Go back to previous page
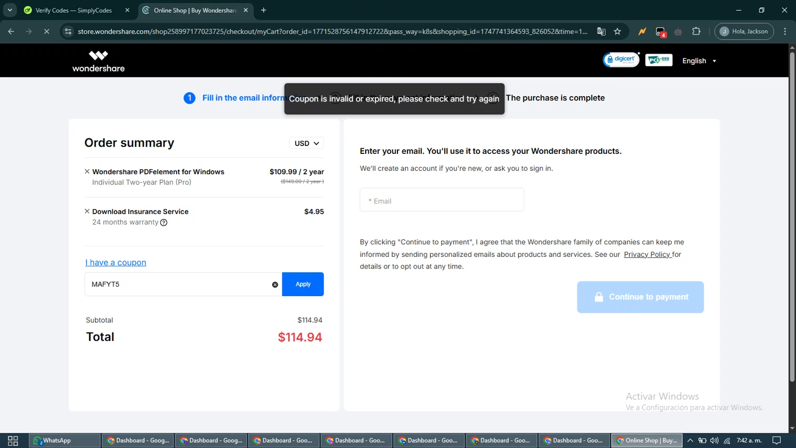This screenshot has width=796, height=448. pos(11,31)
